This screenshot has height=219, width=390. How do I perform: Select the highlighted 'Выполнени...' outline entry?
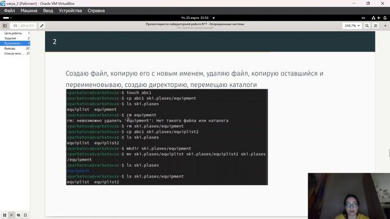coord(15,43)
